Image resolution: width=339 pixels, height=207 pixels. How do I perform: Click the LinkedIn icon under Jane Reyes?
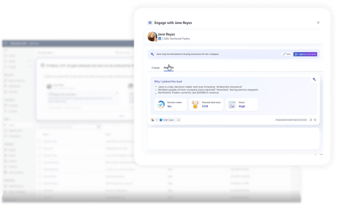pos(160,39)
